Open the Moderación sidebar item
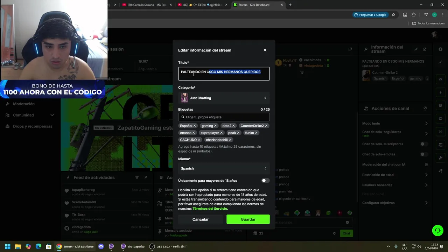 [24, 104]
